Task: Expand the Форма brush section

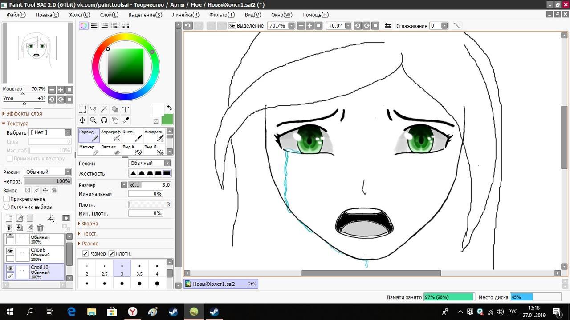Action: [x=90, y=224]
